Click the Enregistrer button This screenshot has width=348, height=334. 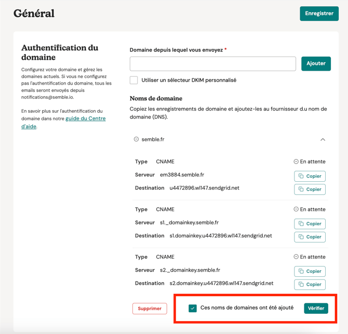tap(319, 14)
